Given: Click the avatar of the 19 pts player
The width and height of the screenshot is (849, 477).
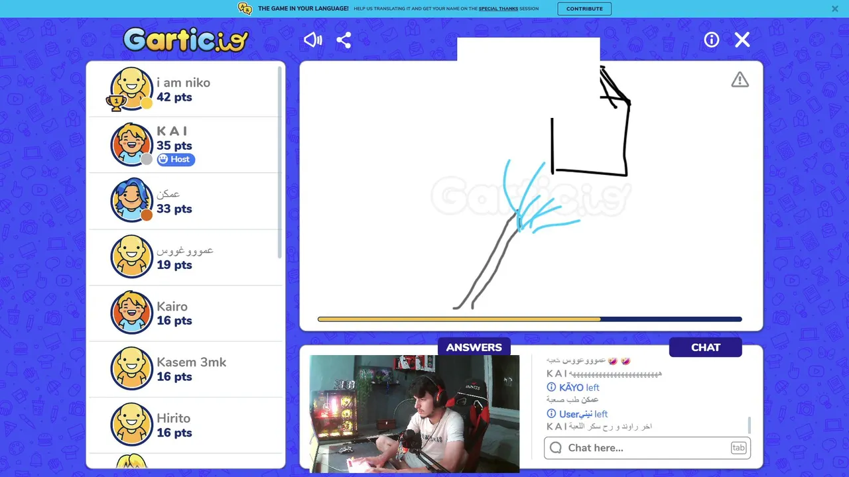Looking at the screenshot, I should pos(131,256).
